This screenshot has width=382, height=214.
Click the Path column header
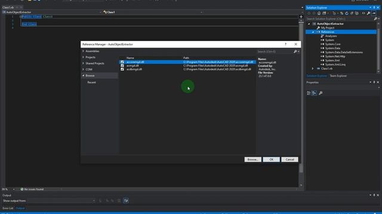[x=186, y=58]
